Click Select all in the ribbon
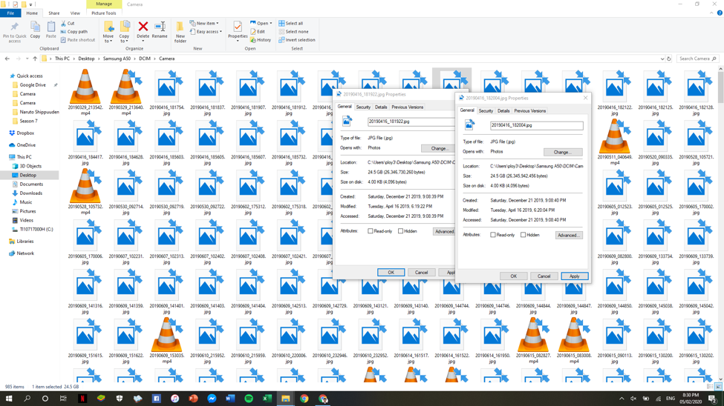 point(291,23)
